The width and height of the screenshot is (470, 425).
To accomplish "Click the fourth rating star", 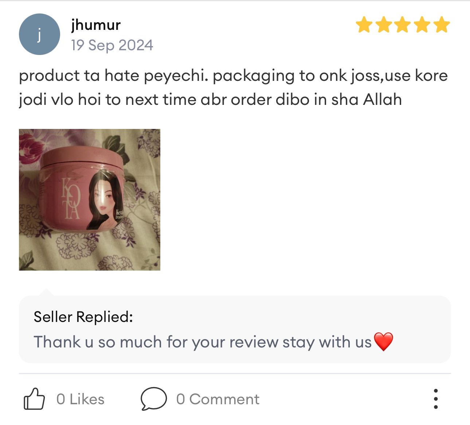I will (422, 25).
